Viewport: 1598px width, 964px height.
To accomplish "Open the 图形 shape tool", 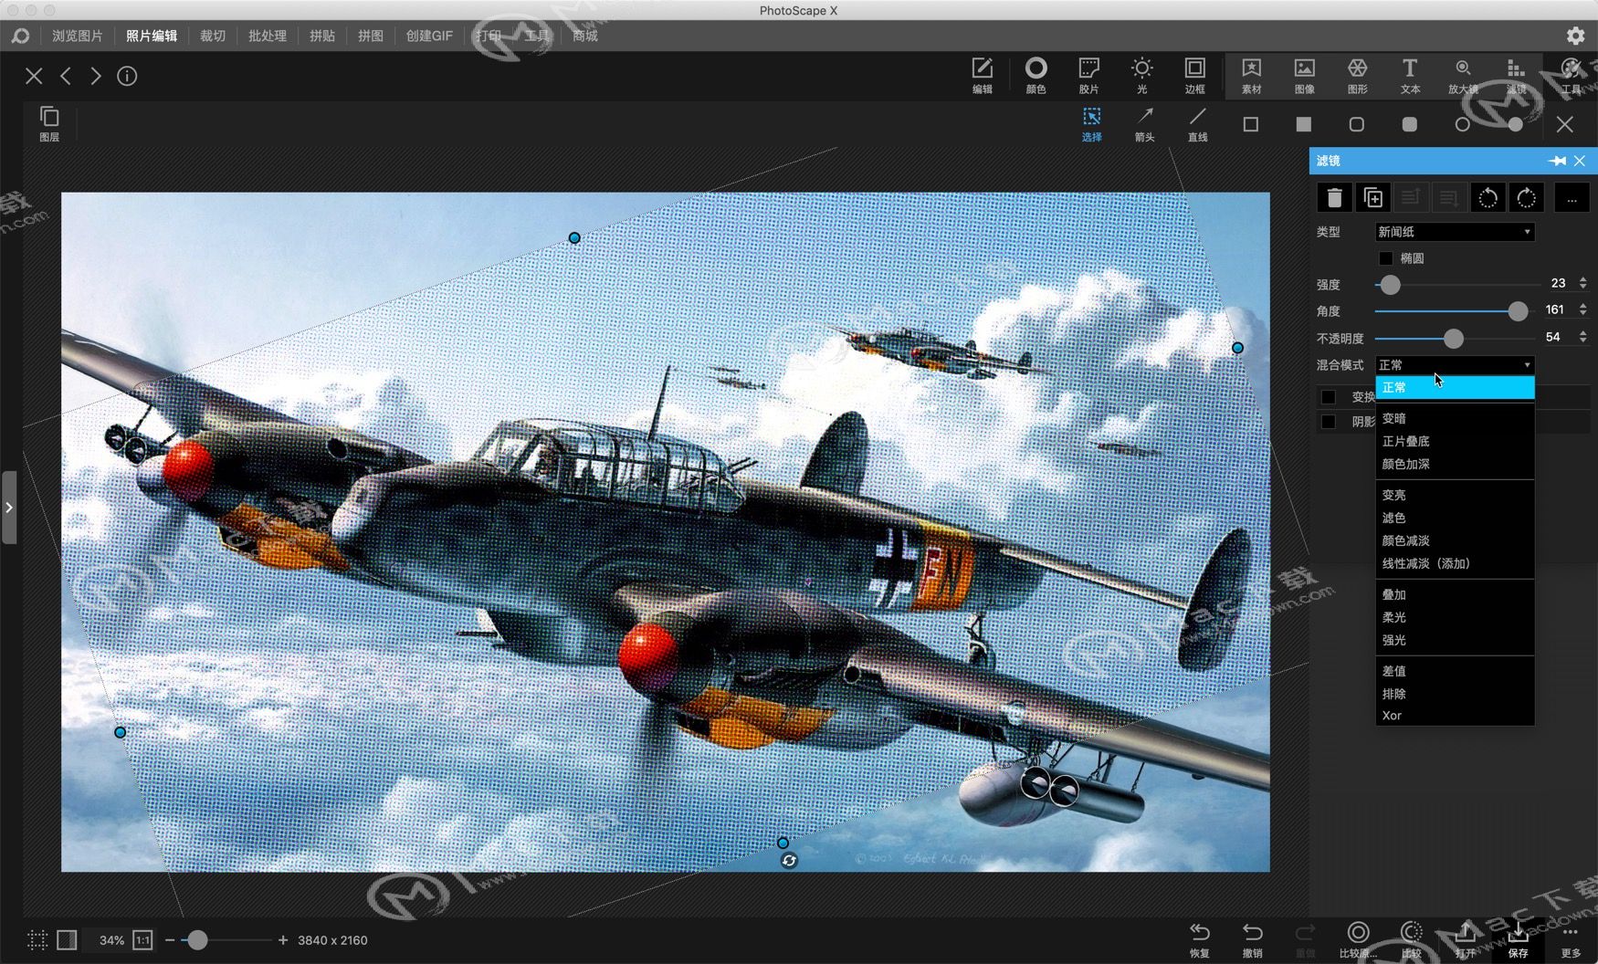I will [x=1358, y=76].
